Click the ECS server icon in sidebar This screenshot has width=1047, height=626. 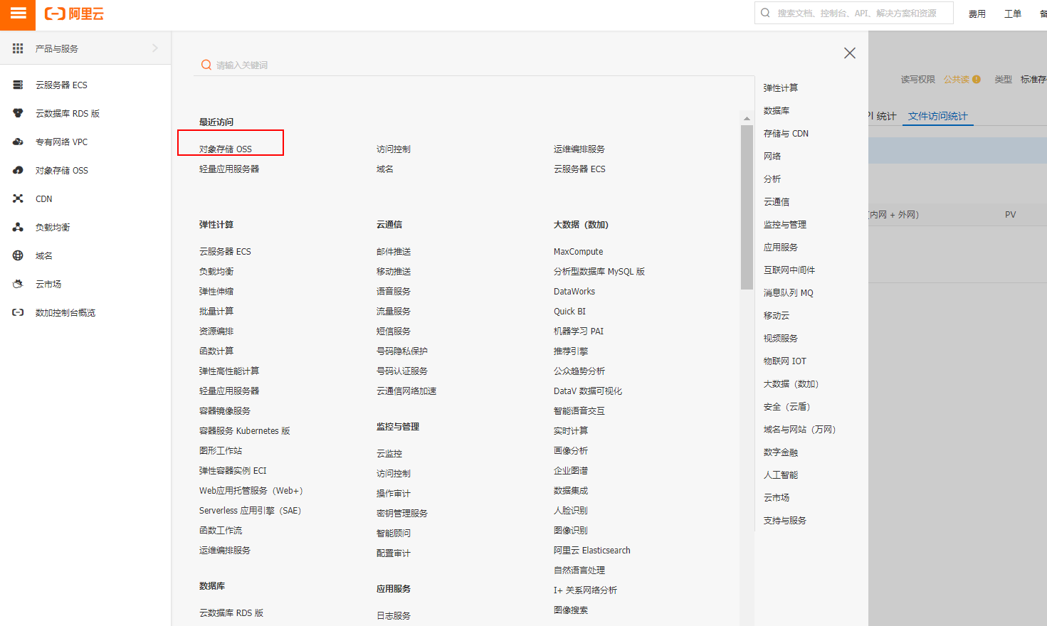click(18, 85)
